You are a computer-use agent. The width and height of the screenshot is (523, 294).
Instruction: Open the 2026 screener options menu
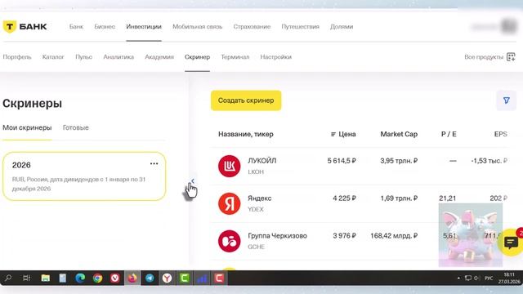[x=154, y=163]
